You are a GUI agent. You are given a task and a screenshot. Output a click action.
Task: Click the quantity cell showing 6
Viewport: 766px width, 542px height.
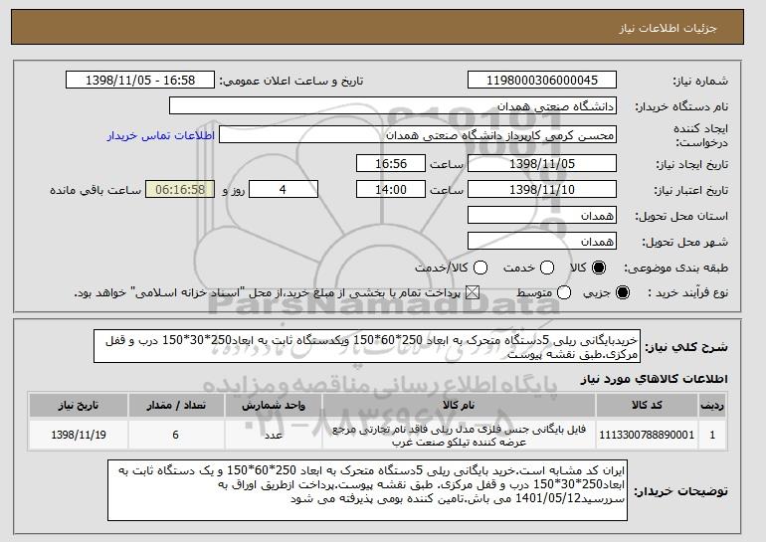click(x=176, y=435)
